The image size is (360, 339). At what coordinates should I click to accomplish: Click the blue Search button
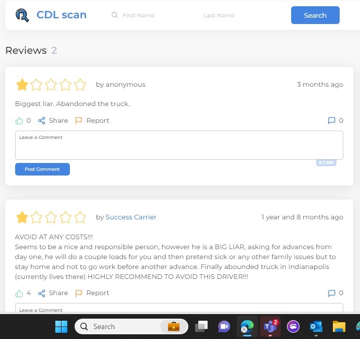(315, 15)
